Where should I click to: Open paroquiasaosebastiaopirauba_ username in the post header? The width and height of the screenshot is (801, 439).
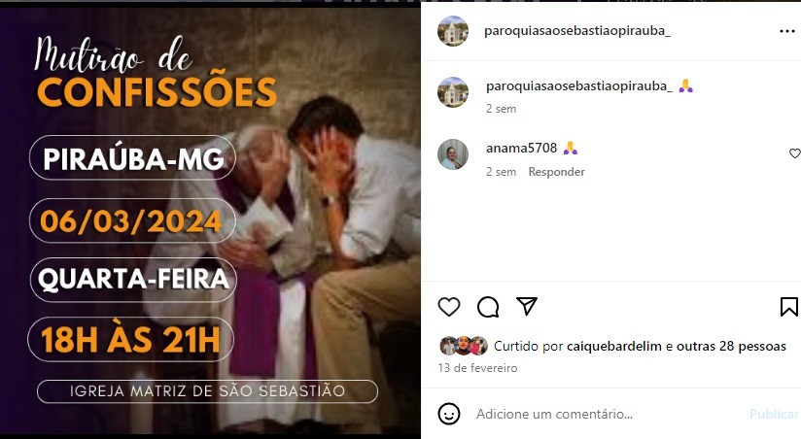point(577,31)
